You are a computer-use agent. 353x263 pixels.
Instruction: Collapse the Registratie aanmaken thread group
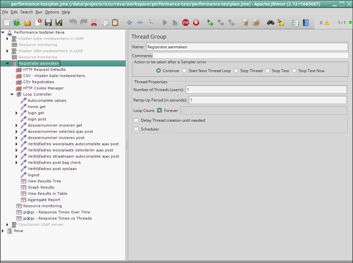8,63
